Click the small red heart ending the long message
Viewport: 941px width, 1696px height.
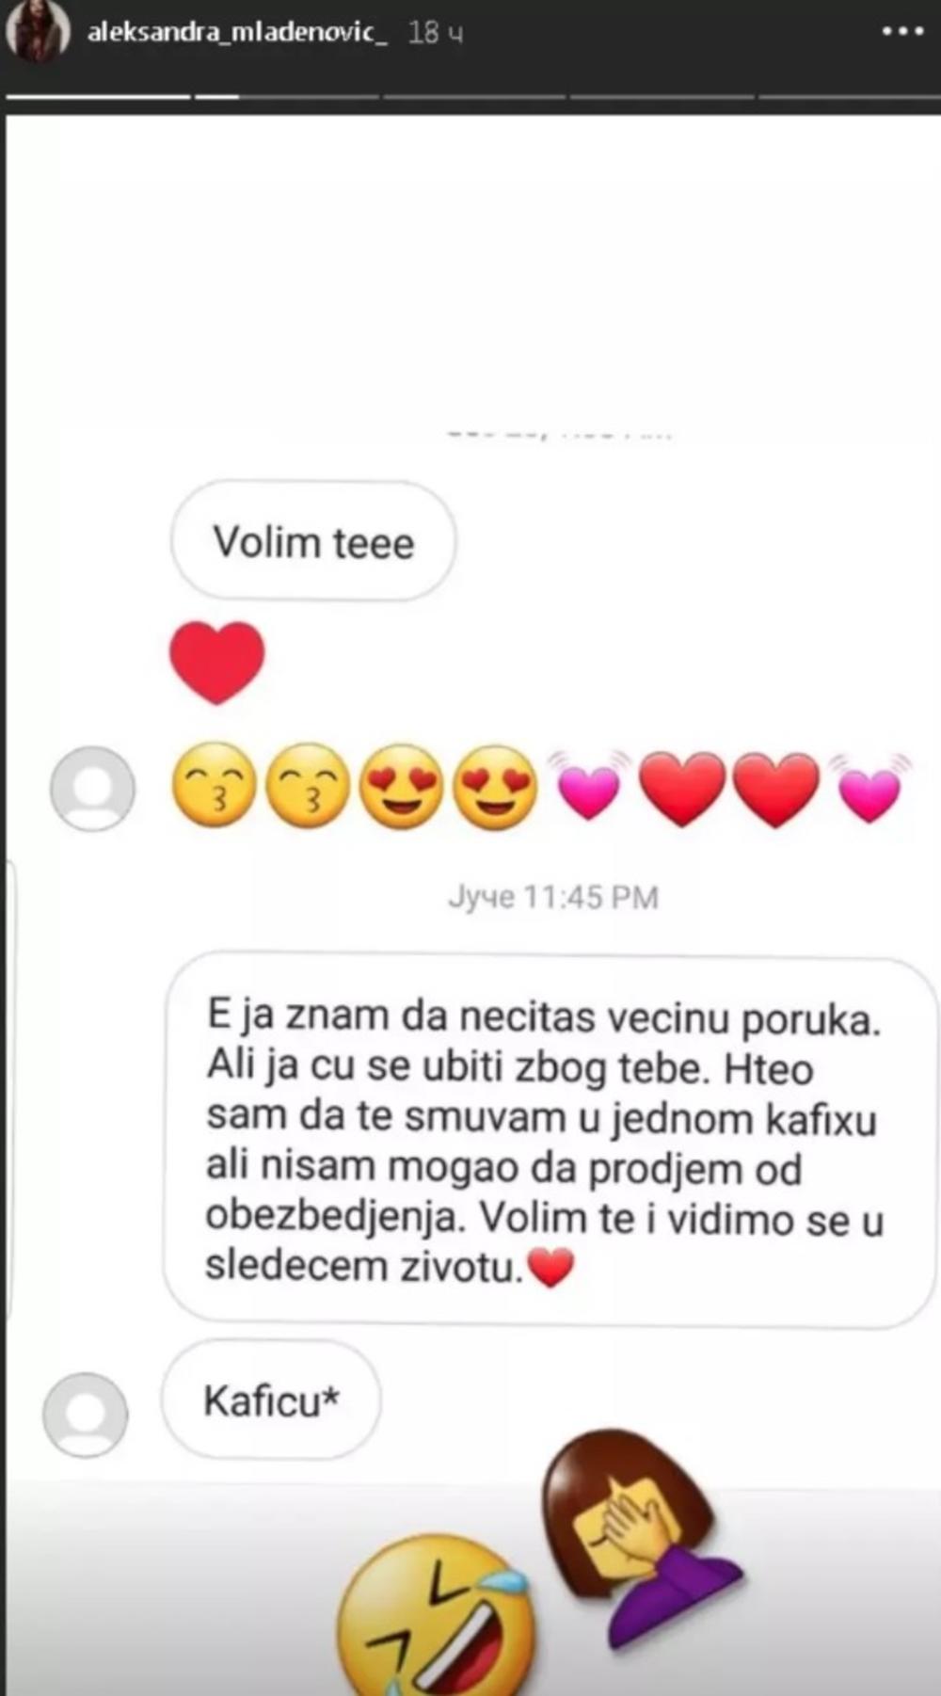[550, 1267]
